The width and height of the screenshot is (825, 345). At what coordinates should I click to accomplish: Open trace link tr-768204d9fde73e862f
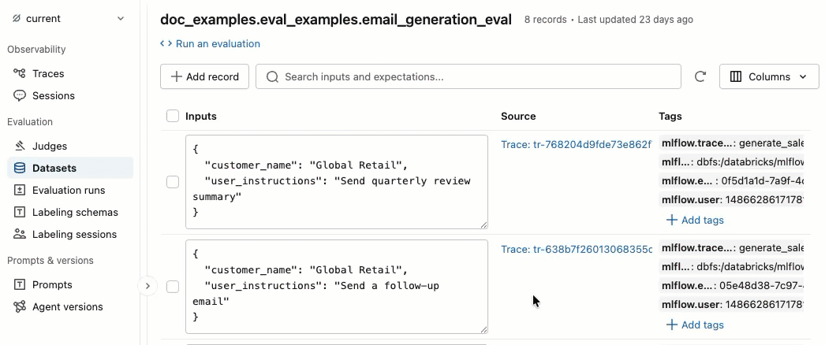click(576, 144)
